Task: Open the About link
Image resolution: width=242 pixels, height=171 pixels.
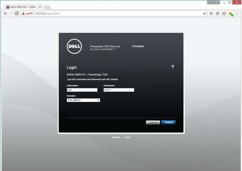Action: point(127,137)
